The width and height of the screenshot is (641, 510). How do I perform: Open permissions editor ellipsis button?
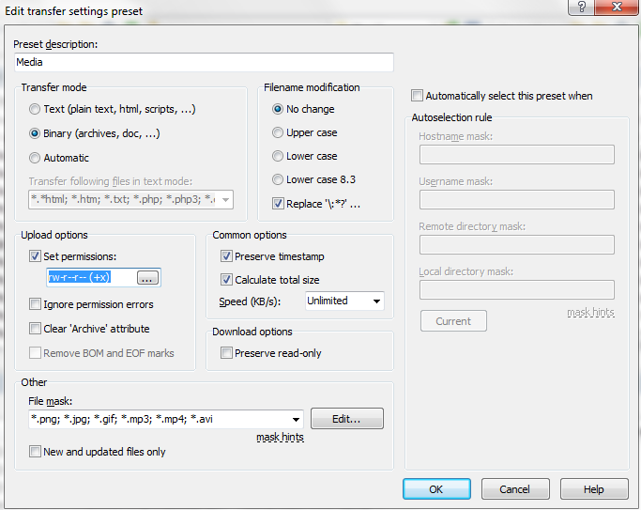pyautogui.click(x=148, y=278)
